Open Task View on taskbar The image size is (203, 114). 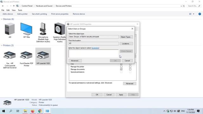[x=18, y=111]
